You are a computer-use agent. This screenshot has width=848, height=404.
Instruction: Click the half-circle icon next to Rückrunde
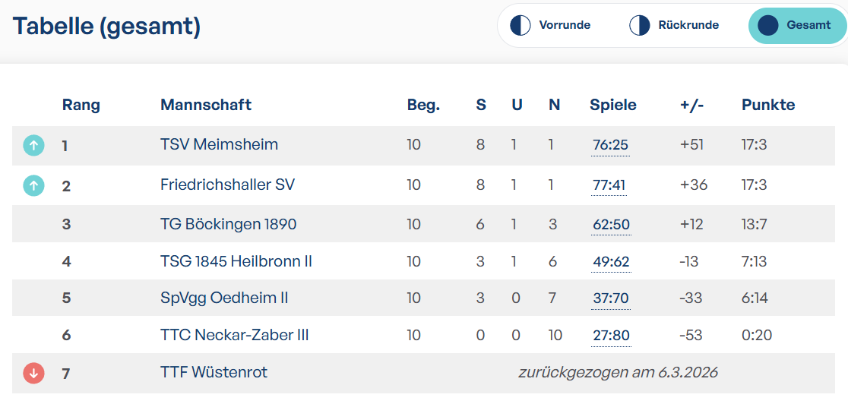tap(639, 25)
